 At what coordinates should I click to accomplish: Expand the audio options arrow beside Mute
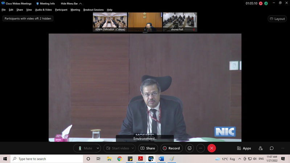point(98,148)
